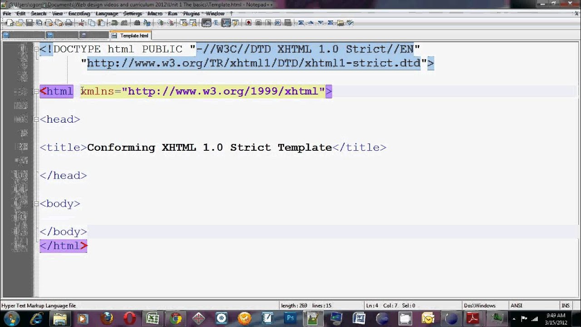Open the Macro menu

coord(155,14)
